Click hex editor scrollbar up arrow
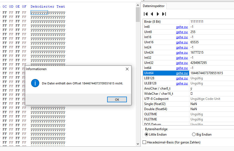Viewport: 234px width, 151px height. click(138, 5)
